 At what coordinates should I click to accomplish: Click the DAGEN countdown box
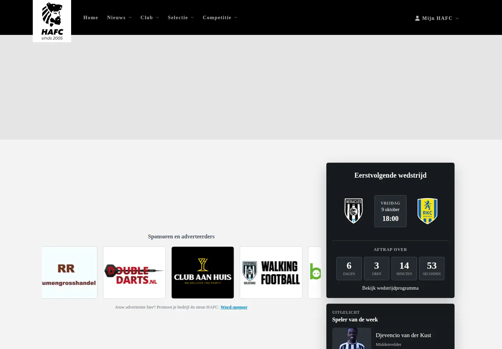[x=349, y=268]
